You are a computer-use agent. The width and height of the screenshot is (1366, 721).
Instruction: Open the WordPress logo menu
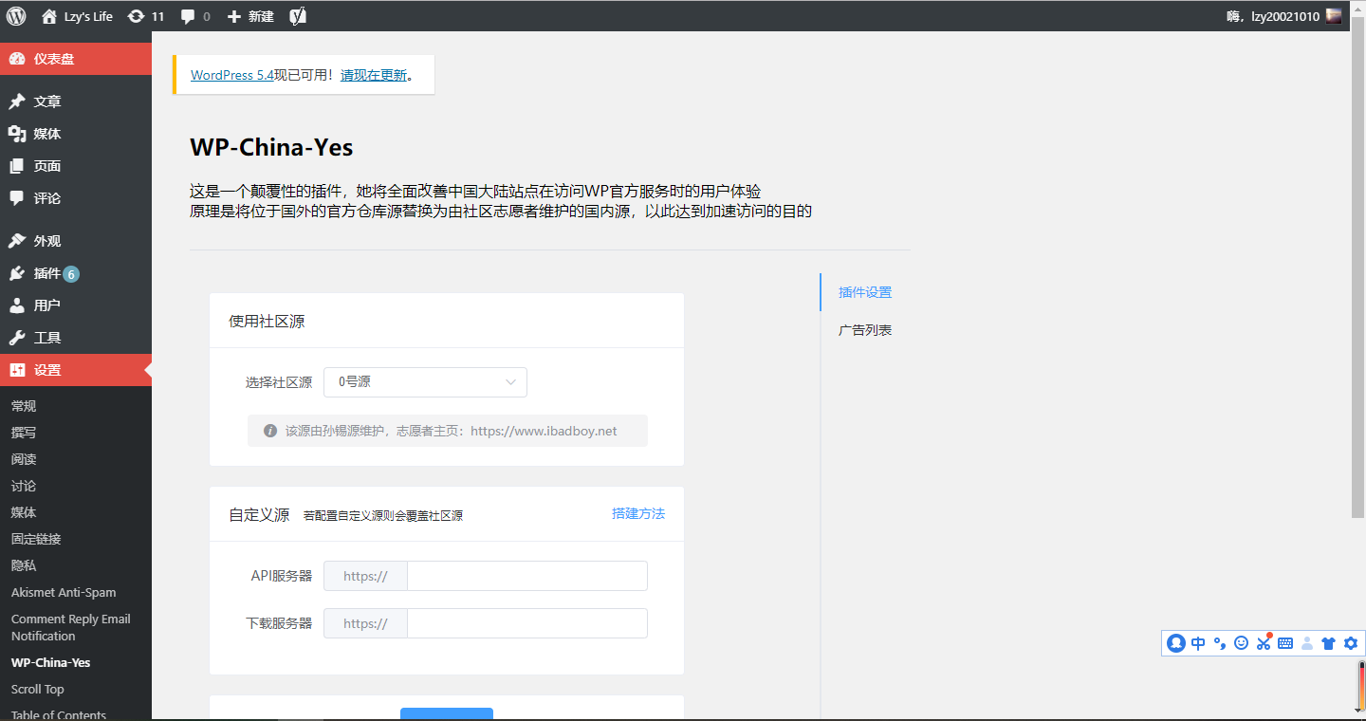click(x=16, y=16)
